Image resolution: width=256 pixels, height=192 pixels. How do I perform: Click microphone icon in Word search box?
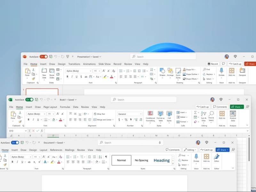point(160,142)
